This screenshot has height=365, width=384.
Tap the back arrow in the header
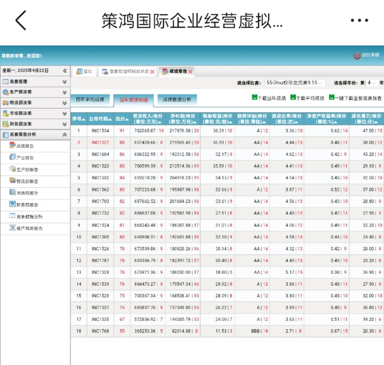pyautogui.click(x=21, y=20)
